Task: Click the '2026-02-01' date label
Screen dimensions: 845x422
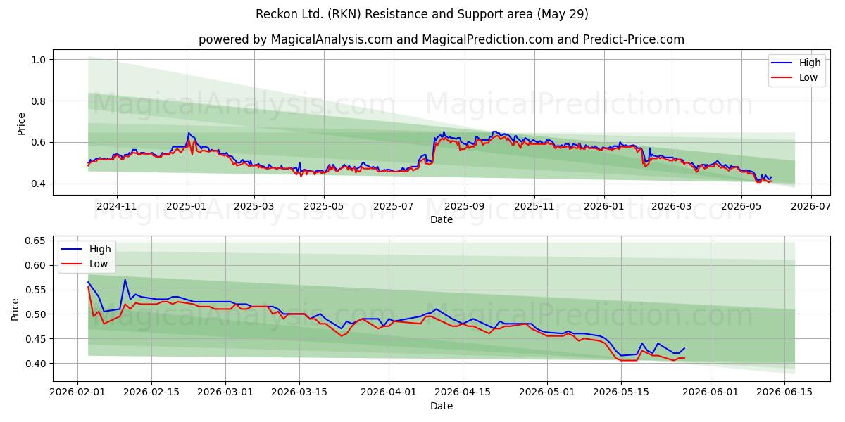Action: tap(77, 392)
